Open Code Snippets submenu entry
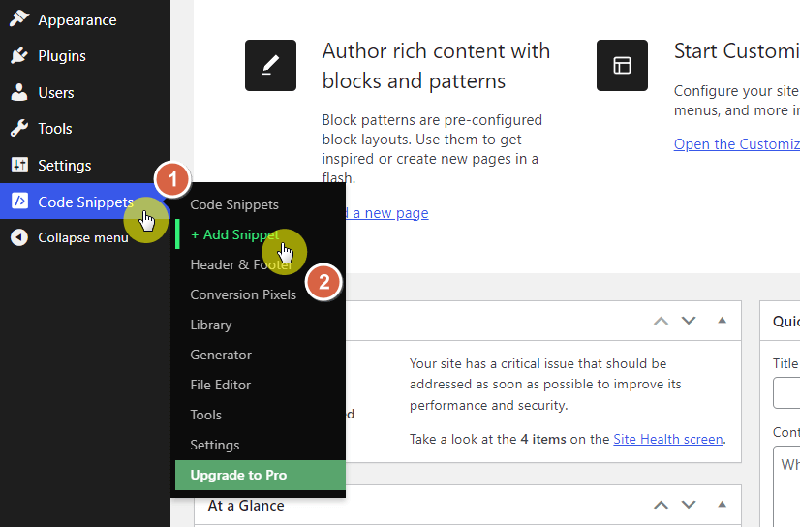 pos(234,204)
